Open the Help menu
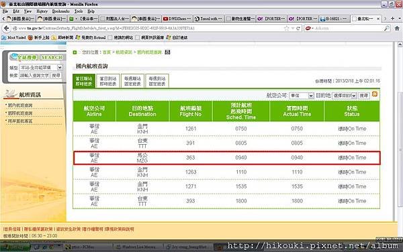 point(91,11)
